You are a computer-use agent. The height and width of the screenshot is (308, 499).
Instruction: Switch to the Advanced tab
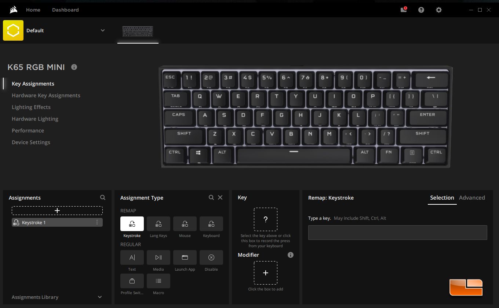(472, 198)
